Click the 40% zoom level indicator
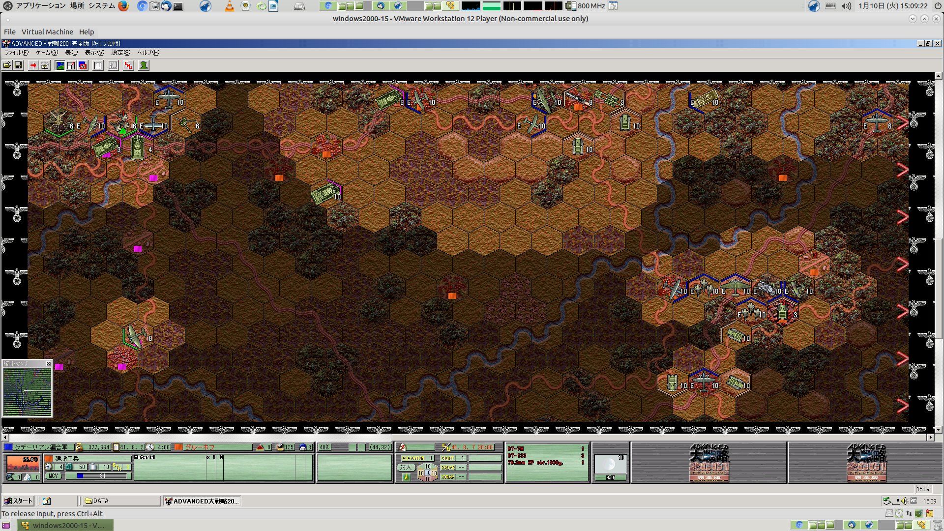 pyautogui.click(x=324, y=447)
